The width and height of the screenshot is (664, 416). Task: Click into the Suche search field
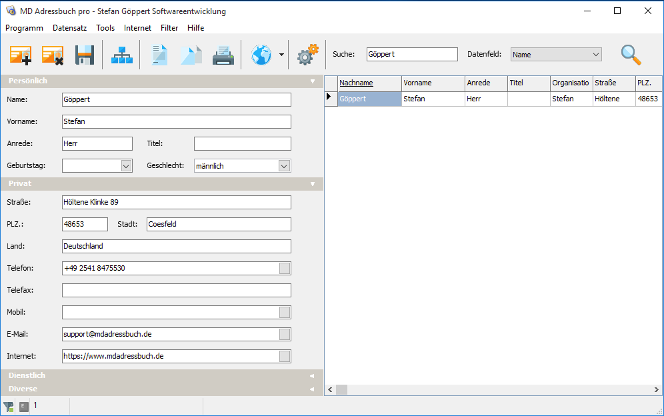click(x=412, y=55)
